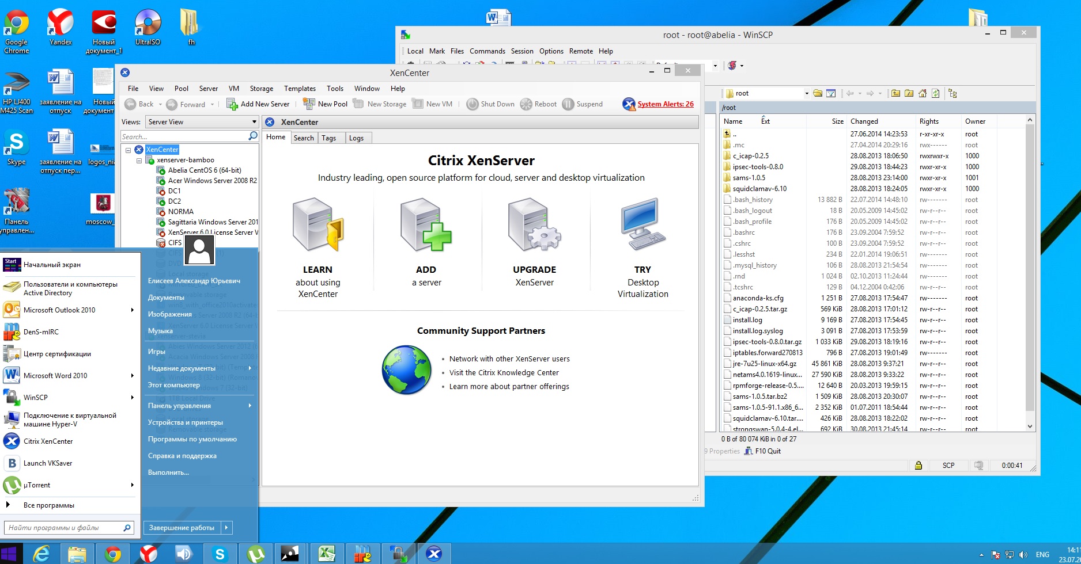Select NORMA VM in tree
This screenshot has width=1081, height=564.
180,212
